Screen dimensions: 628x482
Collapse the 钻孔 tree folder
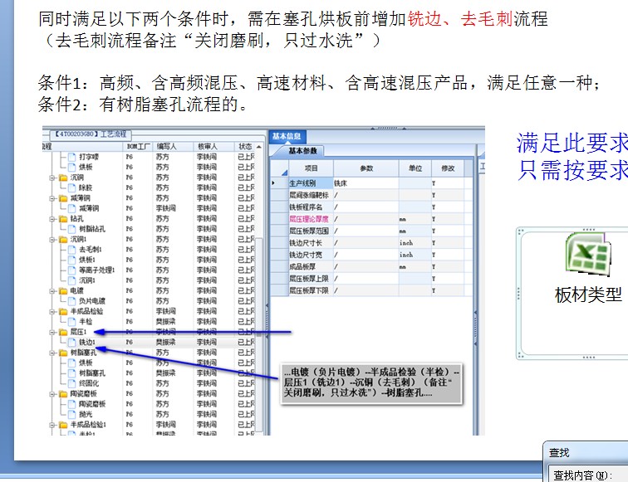point(52,219)
